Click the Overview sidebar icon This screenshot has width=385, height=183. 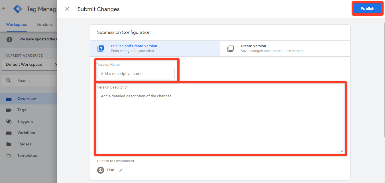[9, 99]
